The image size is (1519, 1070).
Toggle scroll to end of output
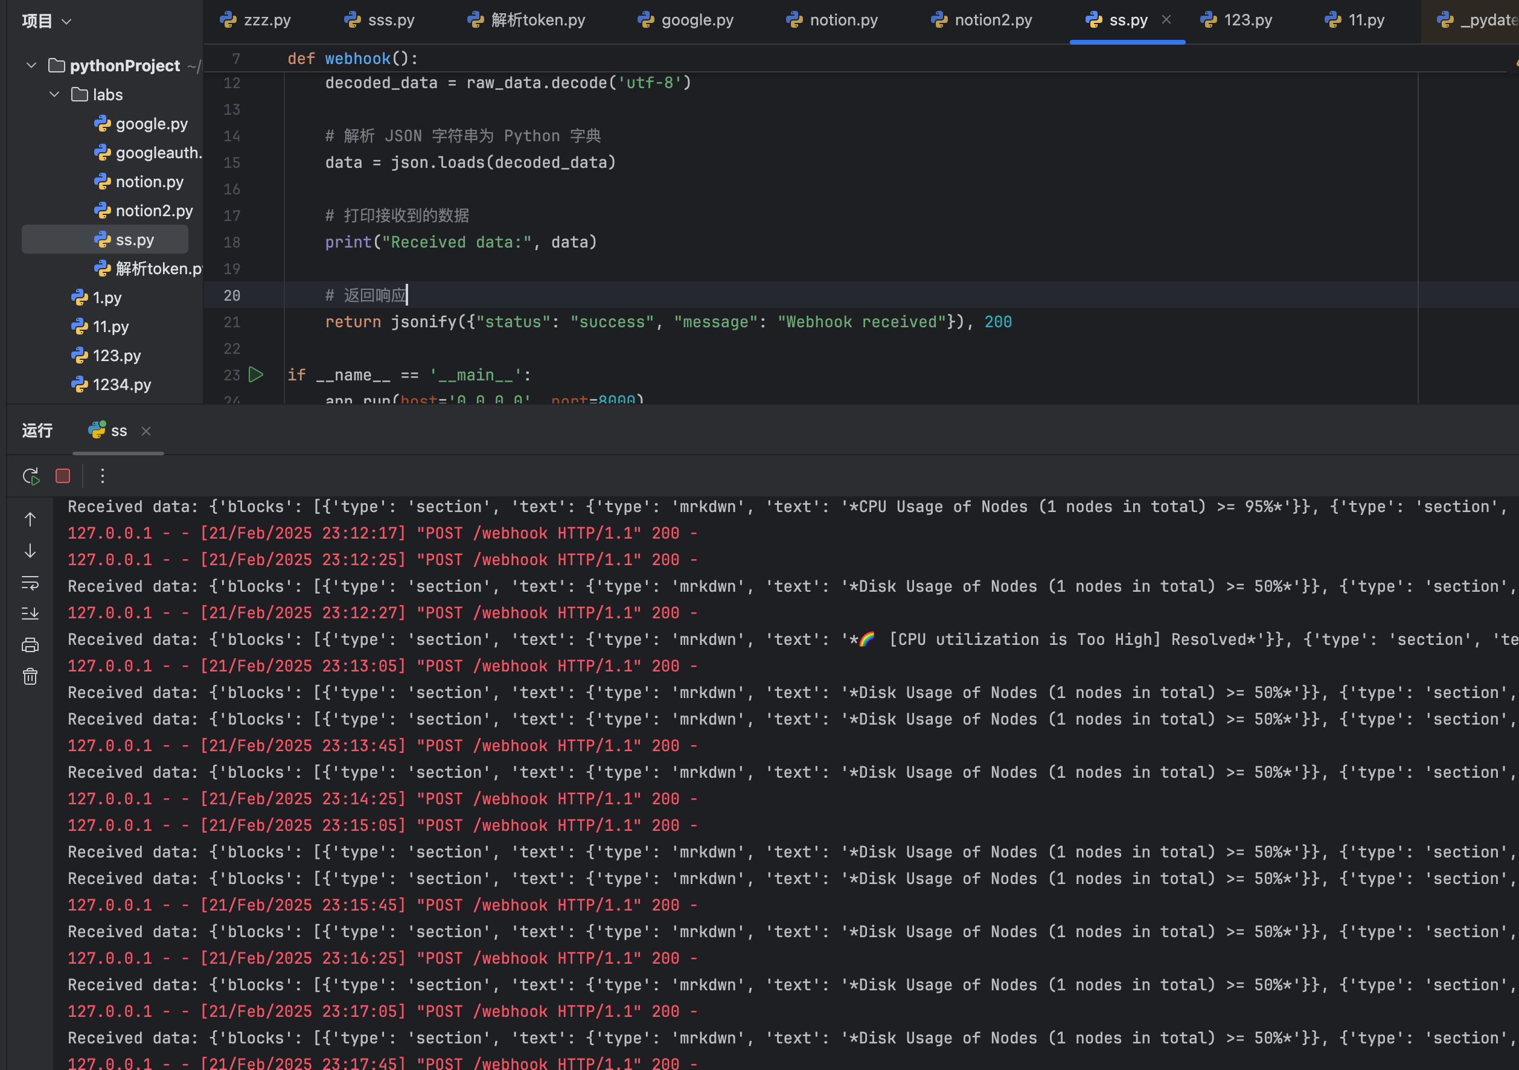[x=30, y=613]
